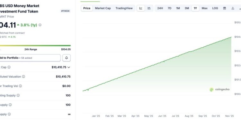
Task: Download the chart data
Action: 233,8
